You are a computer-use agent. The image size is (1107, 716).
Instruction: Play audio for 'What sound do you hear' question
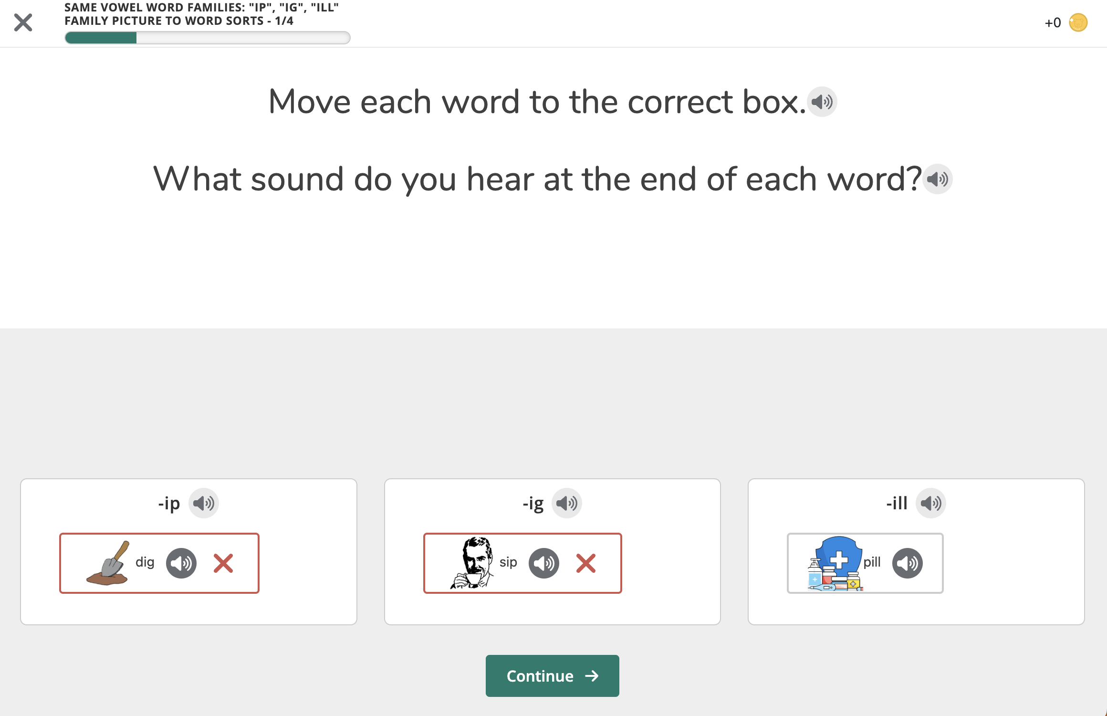coord(937,179)
